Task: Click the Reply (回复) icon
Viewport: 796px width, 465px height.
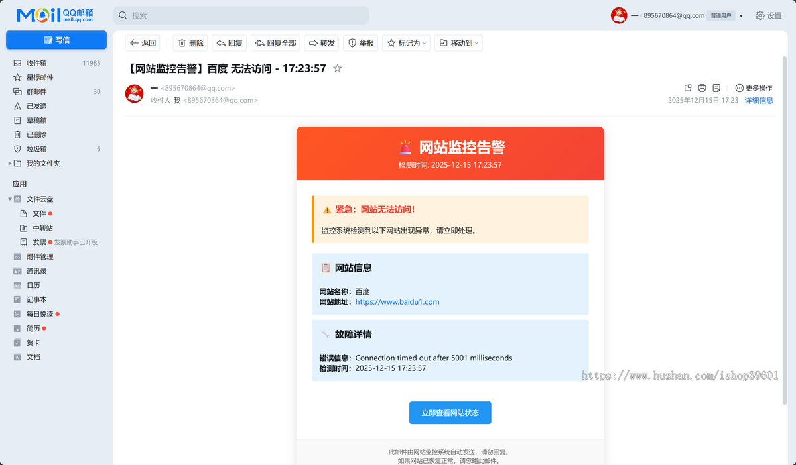Action: pyautogui.click(x=229, y=42)
